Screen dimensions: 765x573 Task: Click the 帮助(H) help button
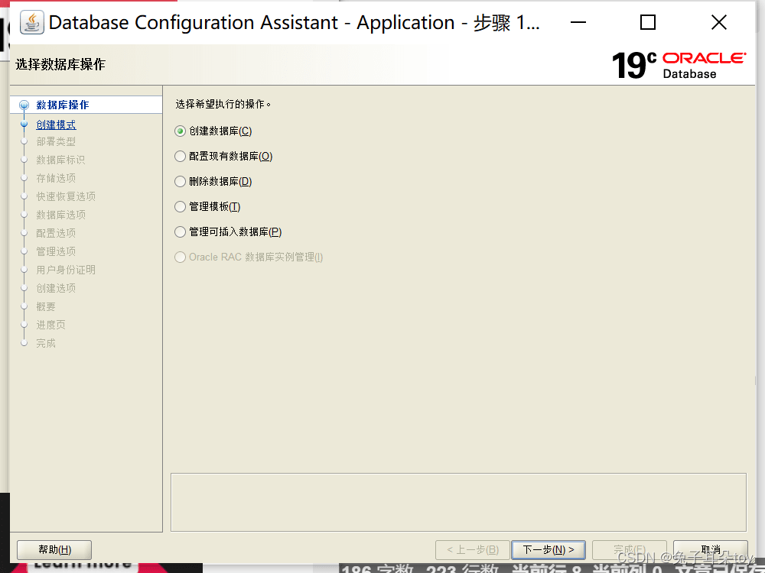pos(54,549)
